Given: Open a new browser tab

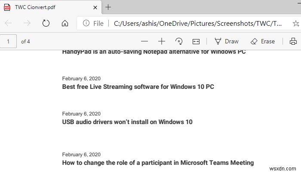Looking at the screenshot, I should (x=108, y=7).
